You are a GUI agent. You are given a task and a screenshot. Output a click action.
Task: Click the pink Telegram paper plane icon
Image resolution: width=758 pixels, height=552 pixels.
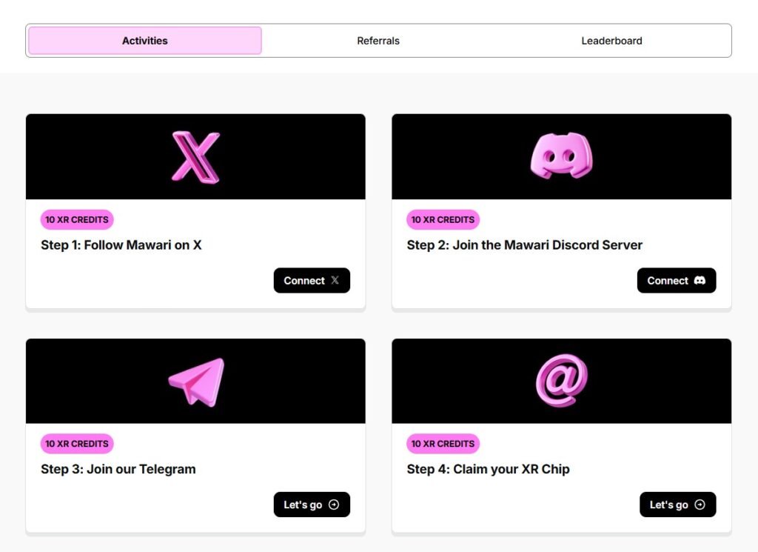click(x=196, y=382)
